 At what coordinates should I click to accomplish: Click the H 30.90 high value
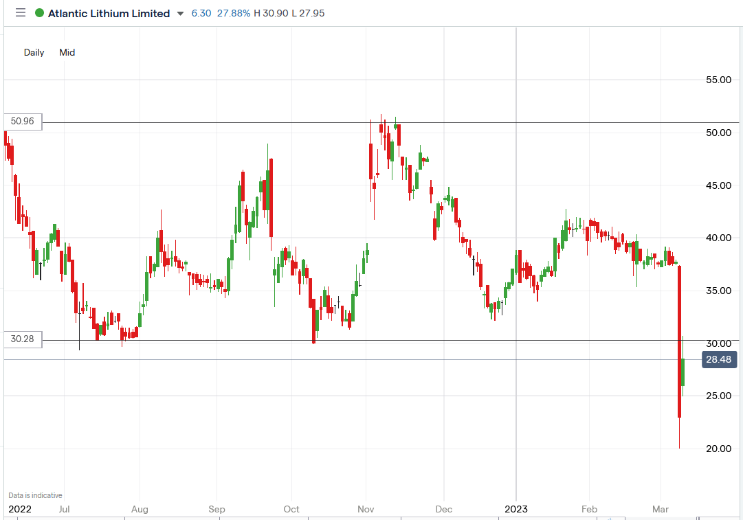271,13
